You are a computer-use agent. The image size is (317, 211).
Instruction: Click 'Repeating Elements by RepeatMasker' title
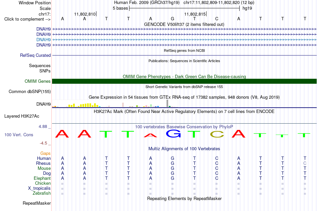click(184, 198)
